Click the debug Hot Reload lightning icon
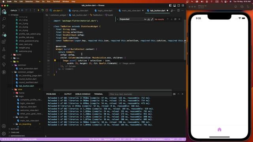Viewport: 253px width, 142px height. click(x=38, y=11)
